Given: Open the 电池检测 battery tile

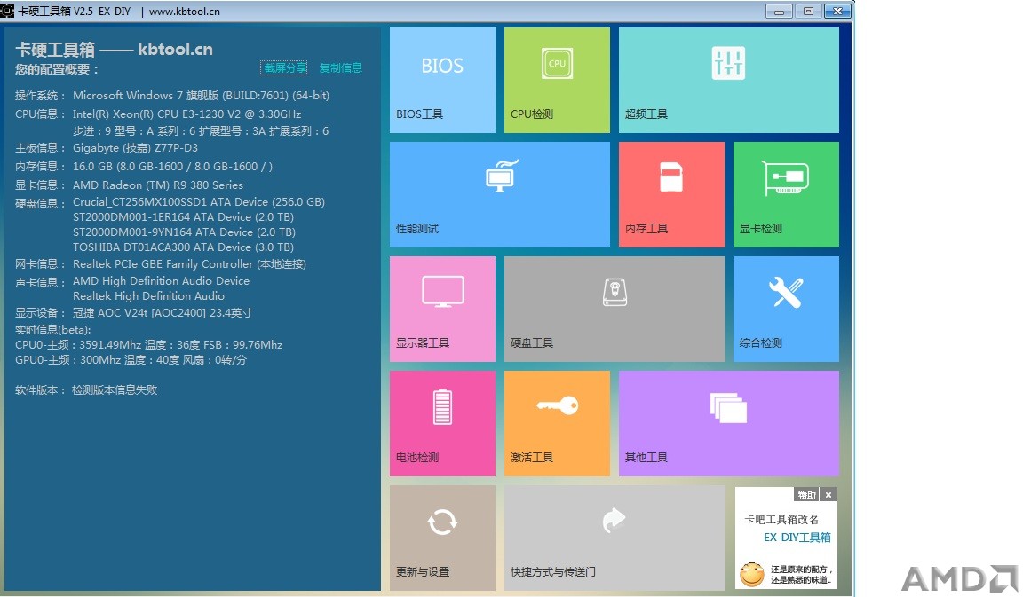Looking at the screenshot, I should [x=442, y=424].
